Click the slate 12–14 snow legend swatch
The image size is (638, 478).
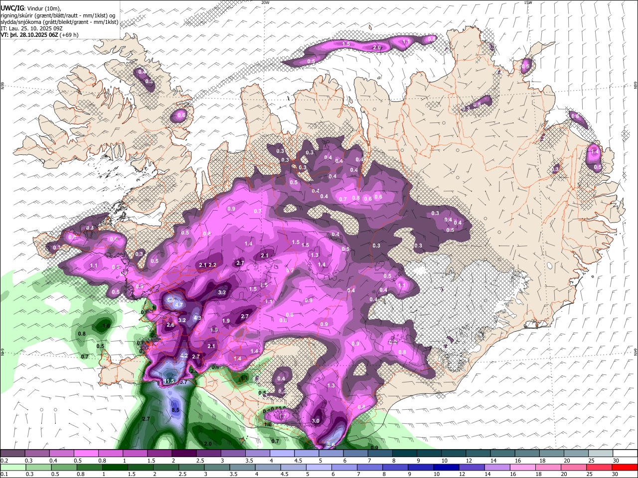(478, 453)
